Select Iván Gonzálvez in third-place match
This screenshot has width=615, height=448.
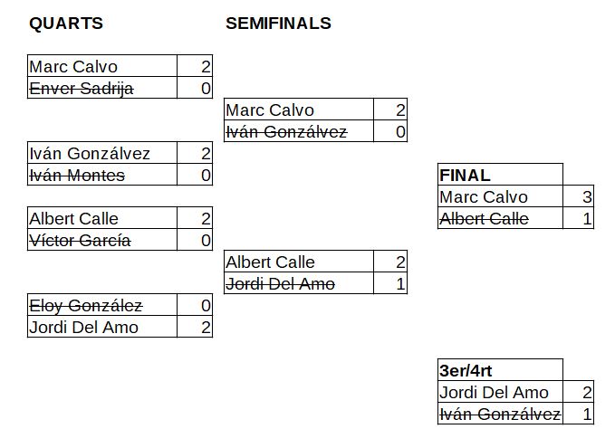point(500,415)
